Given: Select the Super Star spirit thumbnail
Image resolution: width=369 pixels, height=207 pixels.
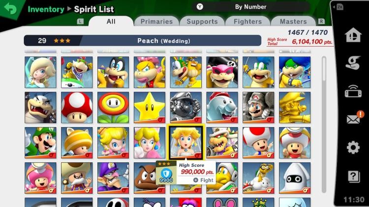Looking at the screenshot, I should click(150, 107).
